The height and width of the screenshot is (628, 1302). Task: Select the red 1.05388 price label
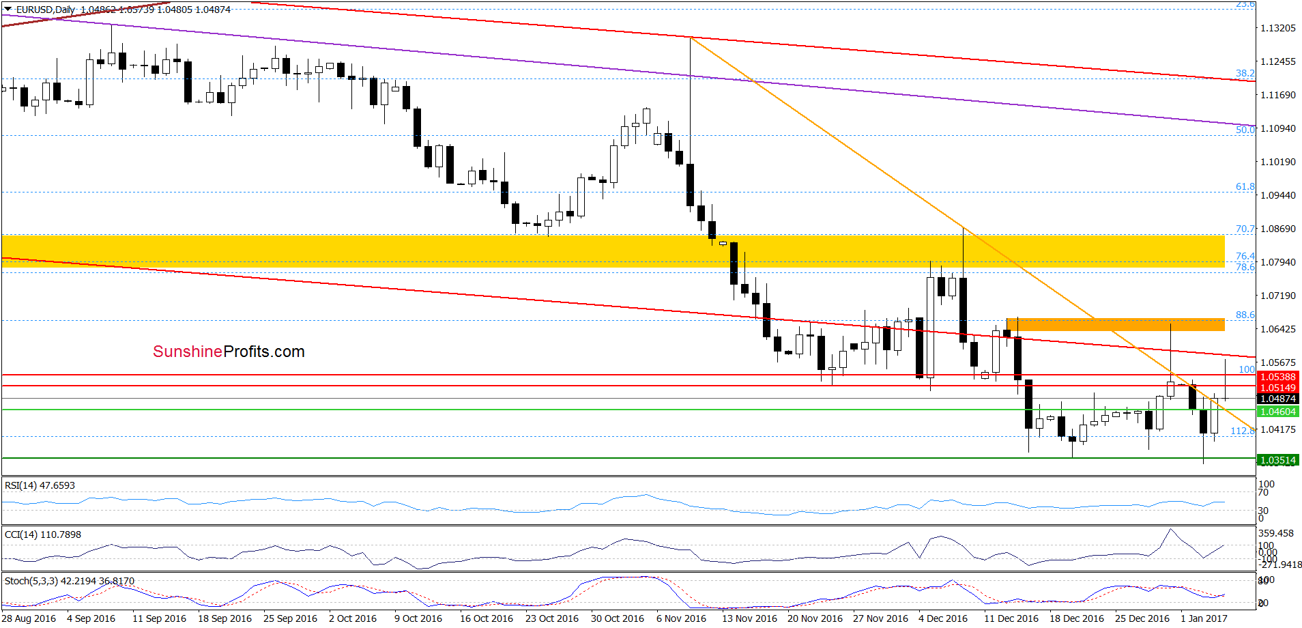(x=1277, y=377)
